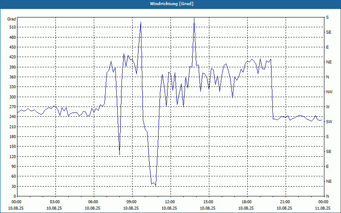Click the 15:00 time label
This screenshot has width=341, height=213.
208,201
